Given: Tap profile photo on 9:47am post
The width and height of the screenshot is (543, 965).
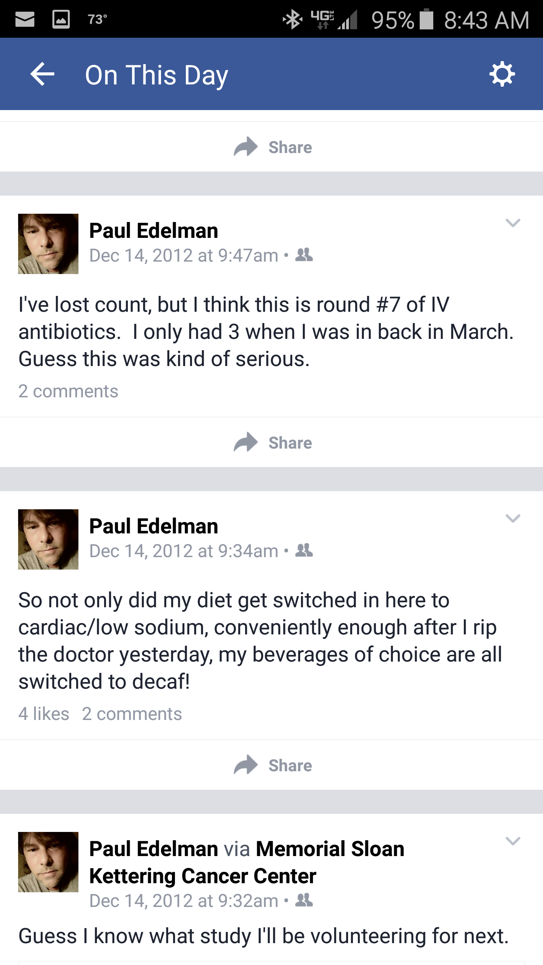Looking at the screenshot, I should pyautogui.click(x=48, y=244).
